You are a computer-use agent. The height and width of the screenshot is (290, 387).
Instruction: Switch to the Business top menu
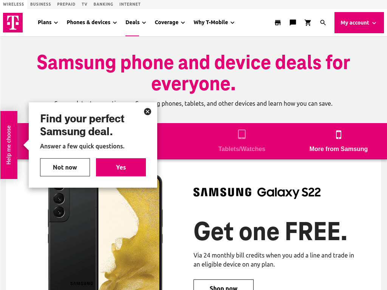[40, 4]
